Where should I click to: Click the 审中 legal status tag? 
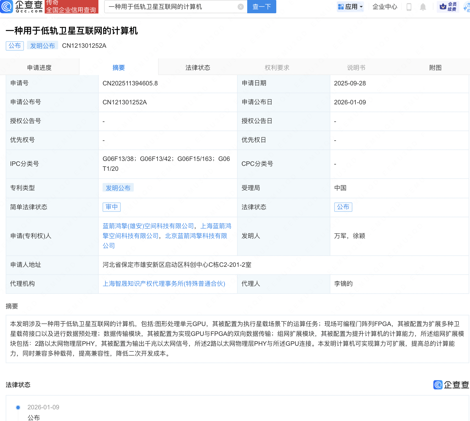[x=111, y=207]
